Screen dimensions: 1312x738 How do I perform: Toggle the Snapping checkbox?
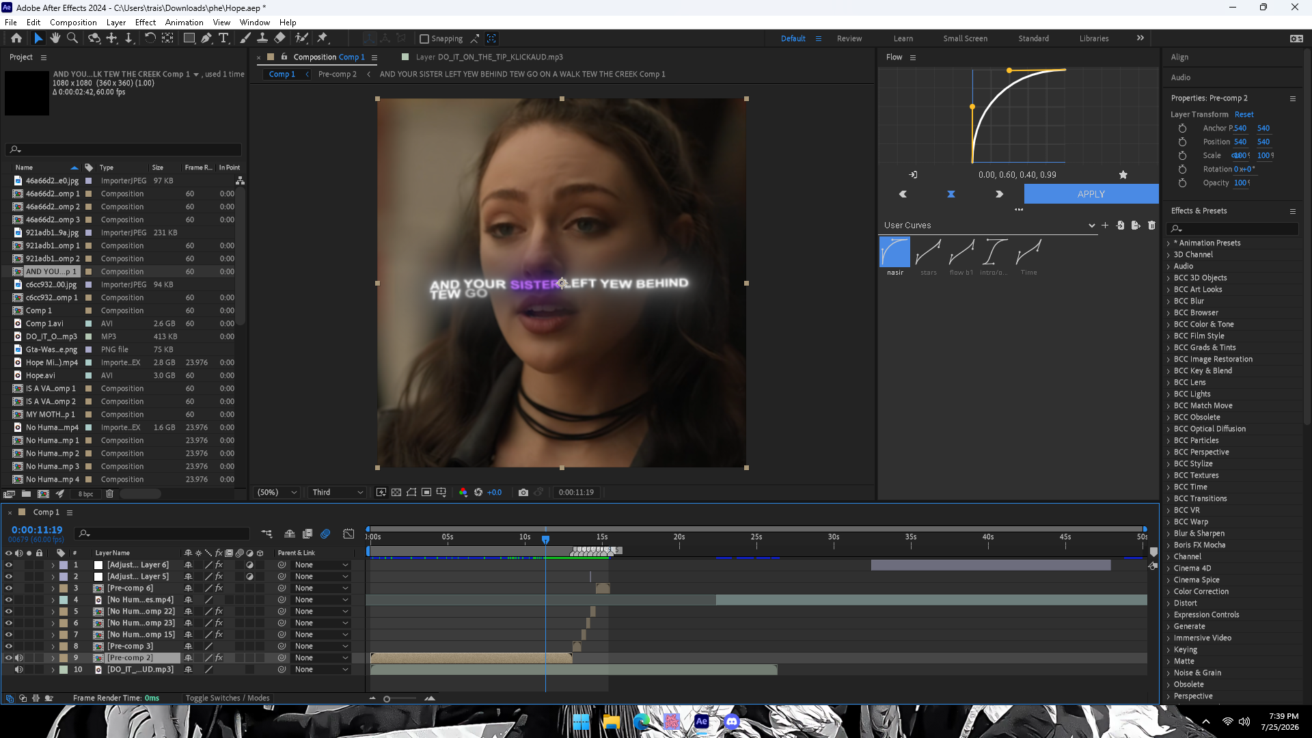pos(424,39)
